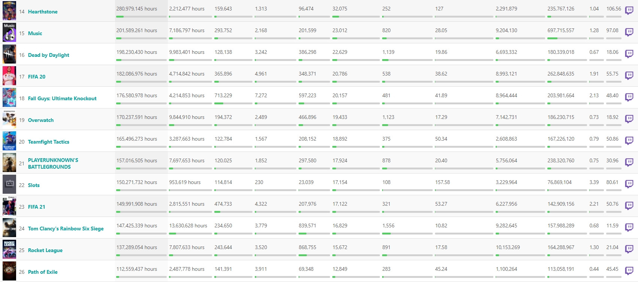Click the Music category thumbnail
This screenshot has height=282, width=638.
pos(9,33)
